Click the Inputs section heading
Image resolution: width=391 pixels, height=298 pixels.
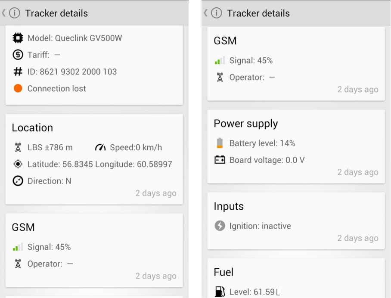click(229, 206)
